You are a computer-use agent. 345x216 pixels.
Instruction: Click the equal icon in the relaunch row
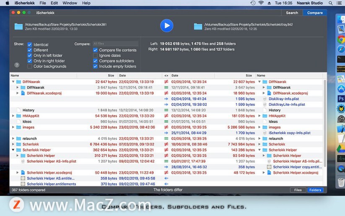(x=166, y=139)
